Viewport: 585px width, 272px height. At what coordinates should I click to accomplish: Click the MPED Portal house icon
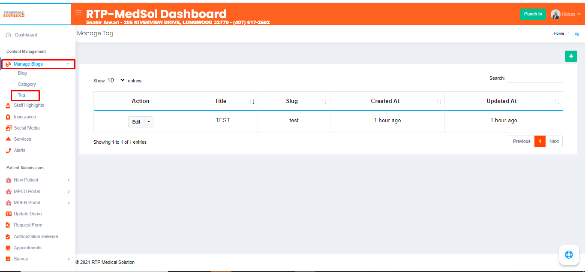click(9, 191)
